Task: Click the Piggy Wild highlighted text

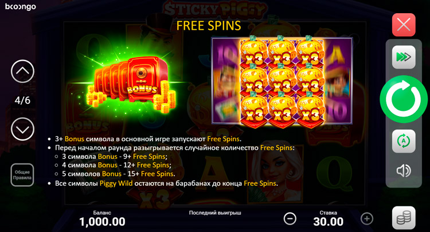Action: click(x=116, y=183)
